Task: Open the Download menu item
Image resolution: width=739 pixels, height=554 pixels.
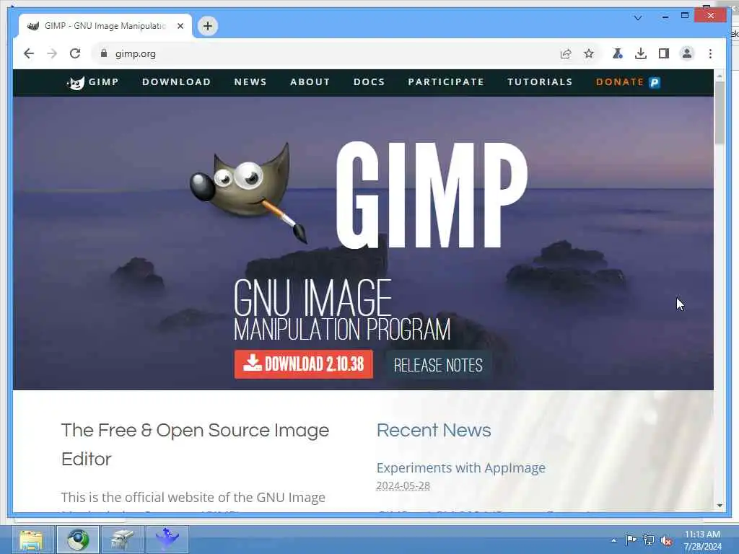Action: coord(176,82)
